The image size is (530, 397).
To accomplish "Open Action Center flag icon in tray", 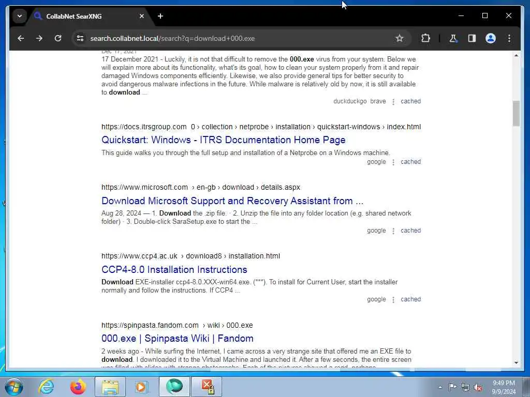I will pos(452,387).
